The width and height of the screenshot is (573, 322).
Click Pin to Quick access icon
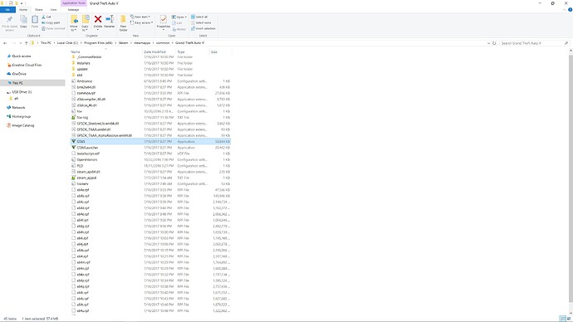pos(9,20)
